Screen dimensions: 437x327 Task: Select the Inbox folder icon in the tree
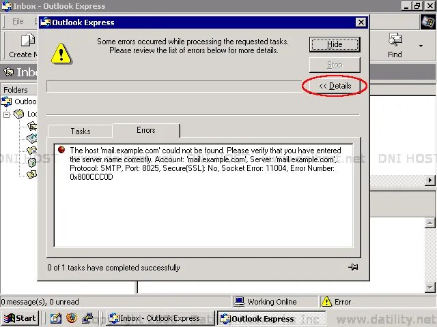32,126
